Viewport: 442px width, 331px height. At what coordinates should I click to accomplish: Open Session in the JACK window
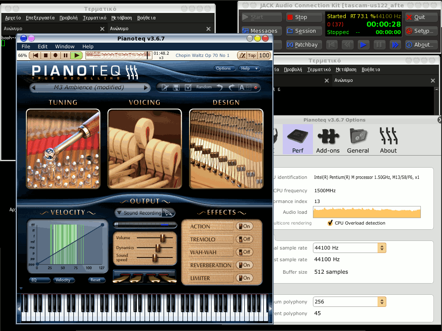click(x=304, y=31)
